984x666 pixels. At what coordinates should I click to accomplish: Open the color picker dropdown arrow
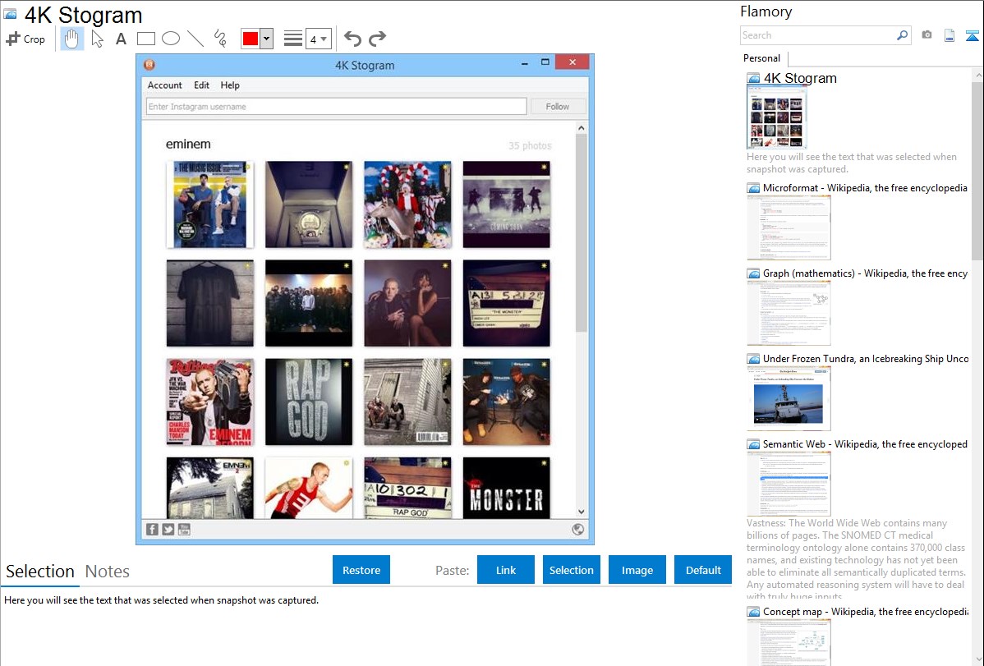click(267, 39)
